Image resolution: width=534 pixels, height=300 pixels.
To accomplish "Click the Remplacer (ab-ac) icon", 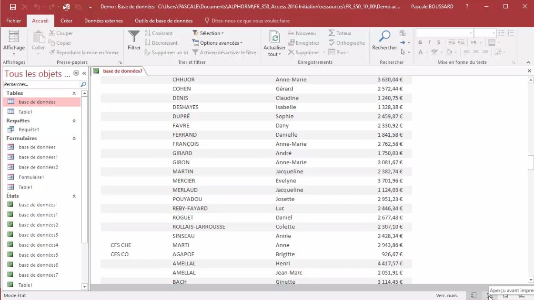I will tap(403, 33).
